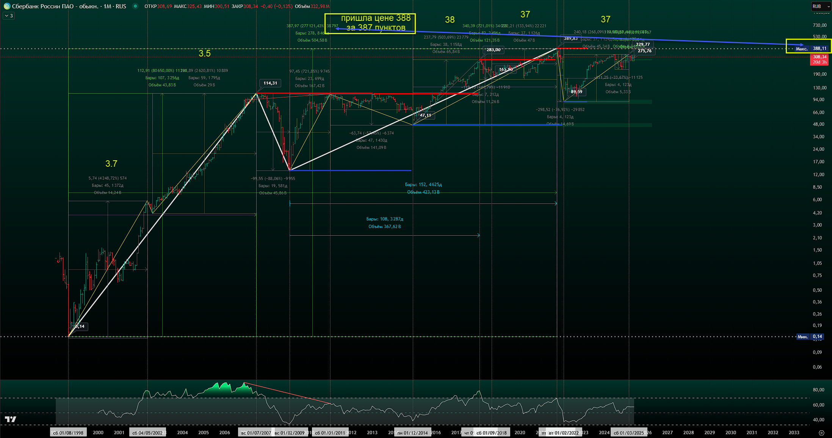
Task: Click the 1,05 value on price scale
Action: pyautogui.click(x=818, y=263)
